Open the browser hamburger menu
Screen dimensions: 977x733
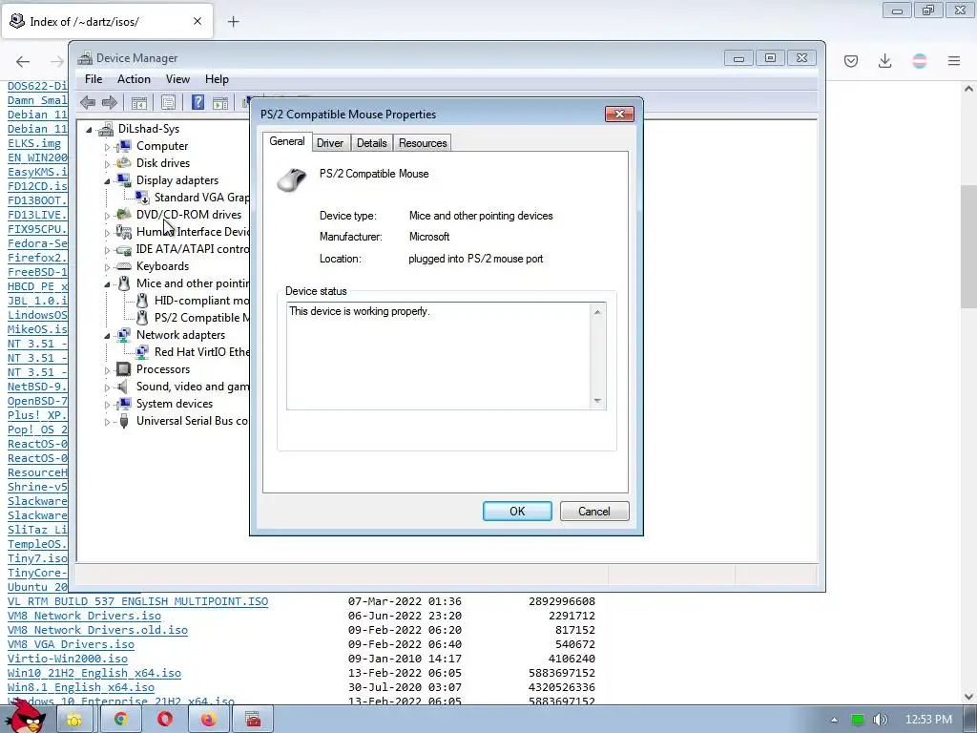[x=954, y=61]
